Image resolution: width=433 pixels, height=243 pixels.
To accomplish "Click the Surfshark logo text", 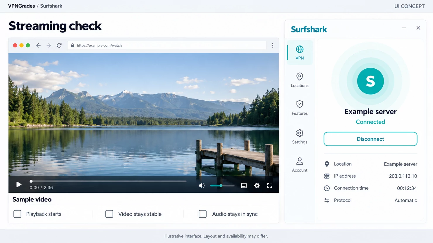I will coord(309,29).
